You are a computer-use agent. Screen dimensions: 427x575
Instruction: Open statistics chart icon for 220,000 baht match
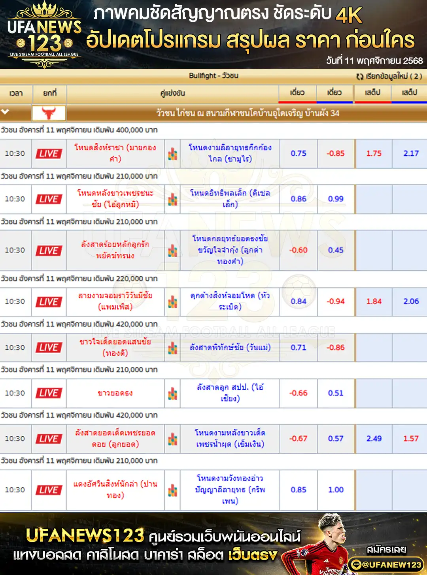tap(172, 302)
